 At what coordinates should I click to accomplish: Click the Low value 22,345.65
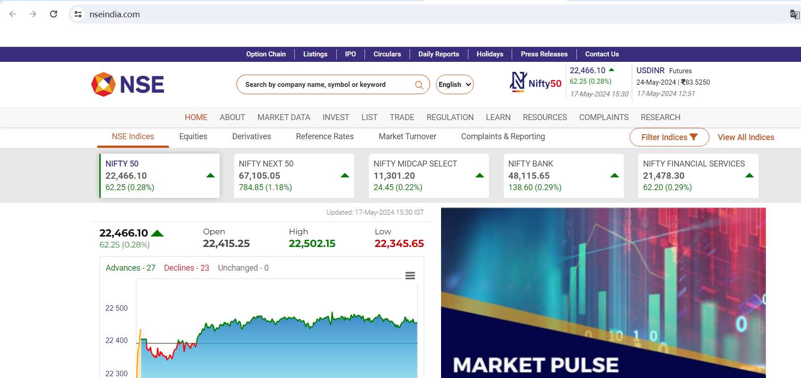399,244
